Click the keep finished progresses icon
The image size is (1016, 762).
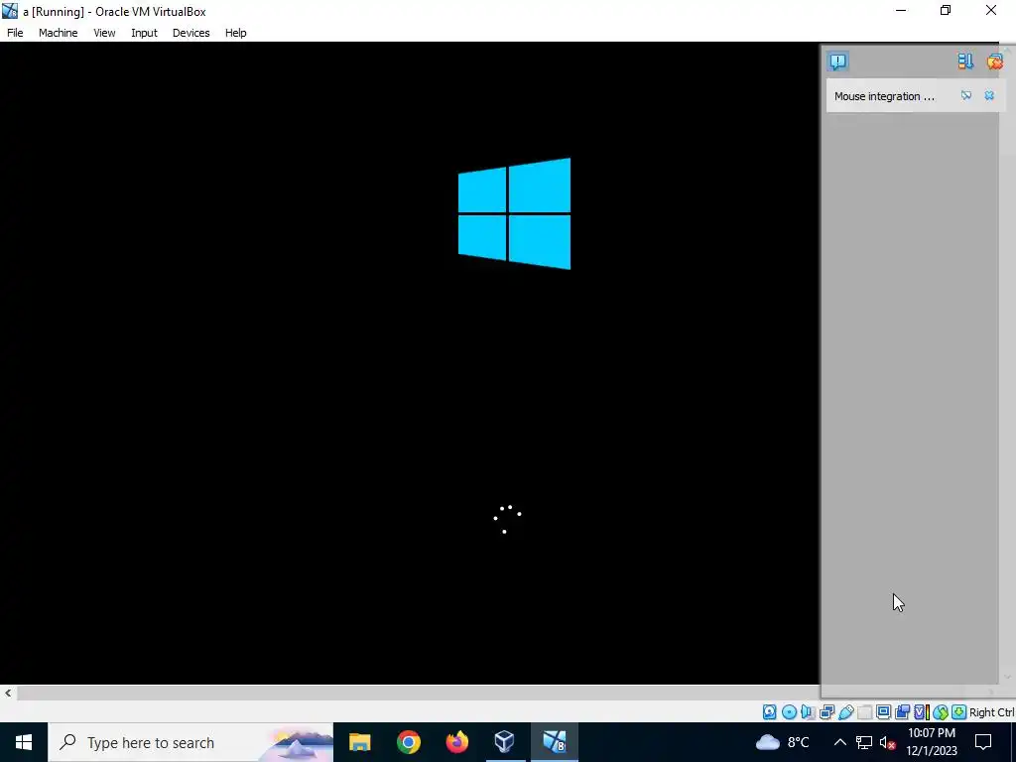click(x=965, y=62)
